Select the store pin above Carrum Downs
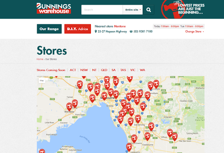224x153 pixels. point(134,139)
